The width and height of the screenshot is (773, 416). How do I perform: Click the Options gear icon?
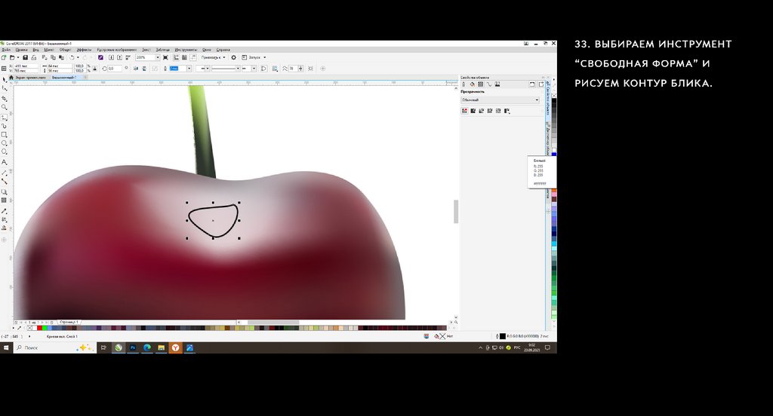point(234,57)
